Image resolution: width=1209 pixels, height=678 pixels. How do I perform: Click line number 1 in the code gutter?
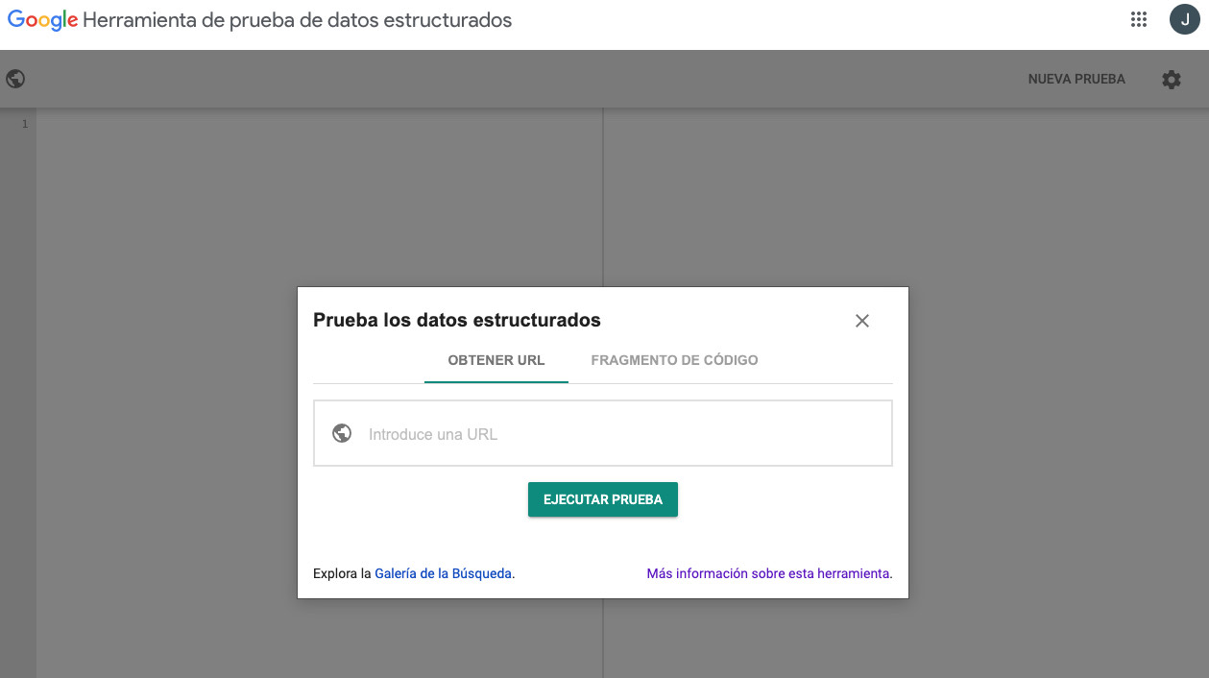point(24,123)
